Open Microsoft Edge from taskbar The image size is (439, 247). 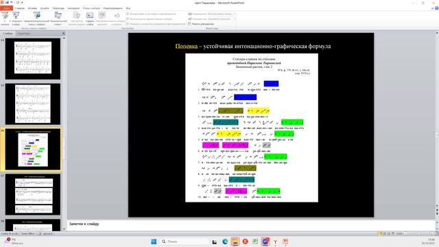(225, 242)
